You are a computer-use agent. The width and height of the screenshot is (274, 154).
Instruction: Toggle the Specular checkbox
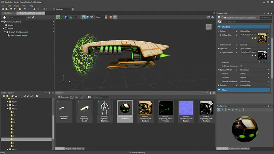click(237, 49)
